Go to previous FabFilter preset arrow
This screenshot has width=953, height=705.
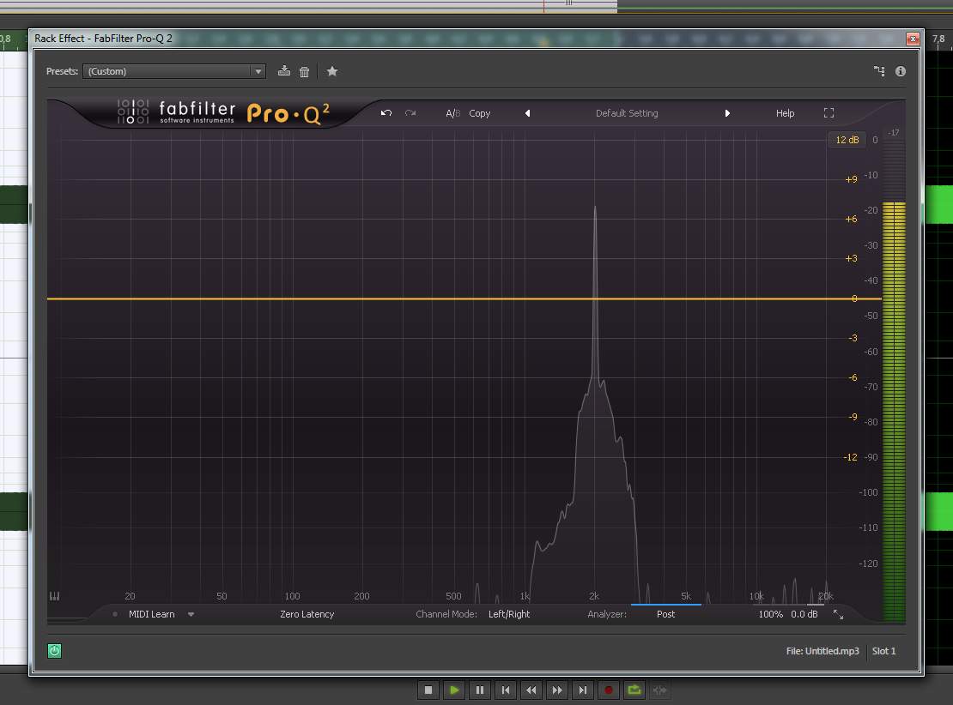(x=527, y=113)
